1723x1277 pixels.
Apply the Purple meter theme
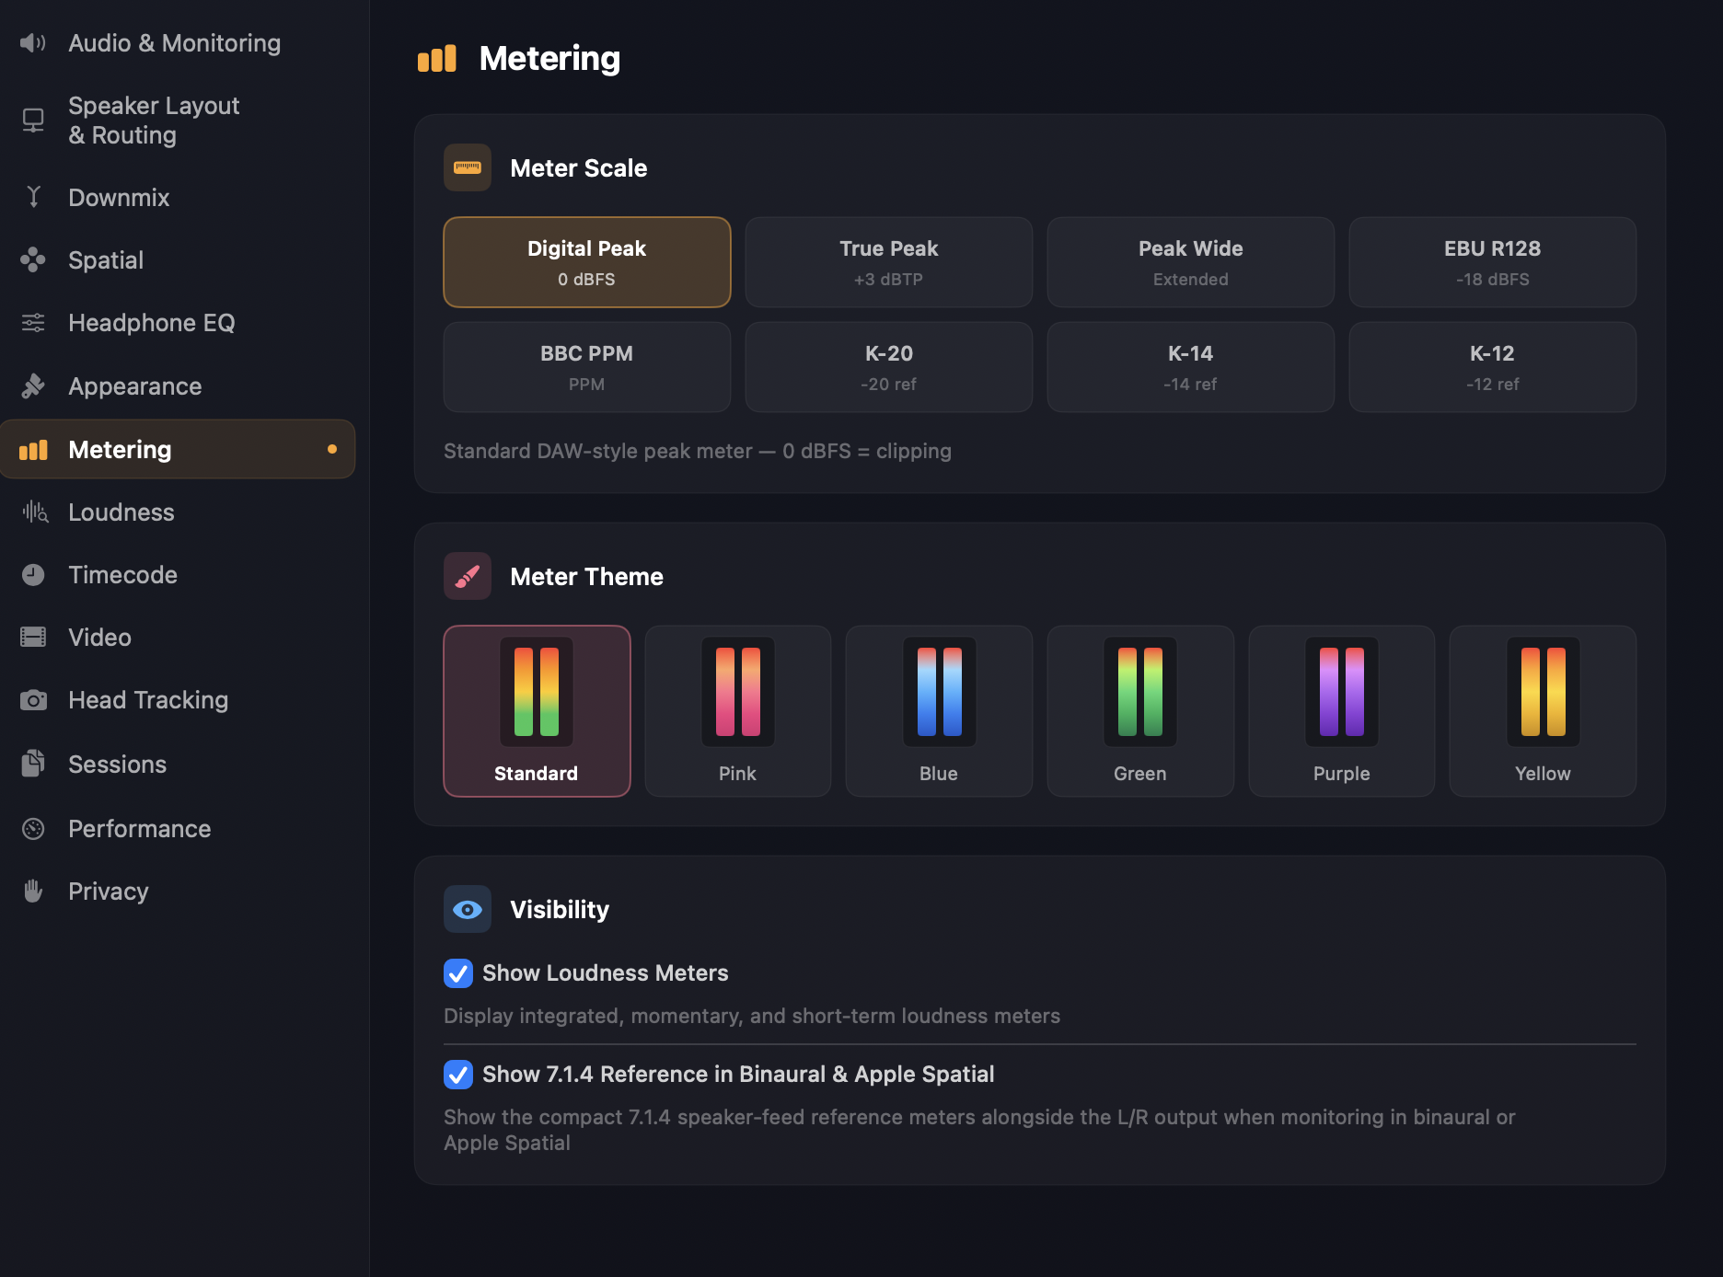[x=1342, y=711]
